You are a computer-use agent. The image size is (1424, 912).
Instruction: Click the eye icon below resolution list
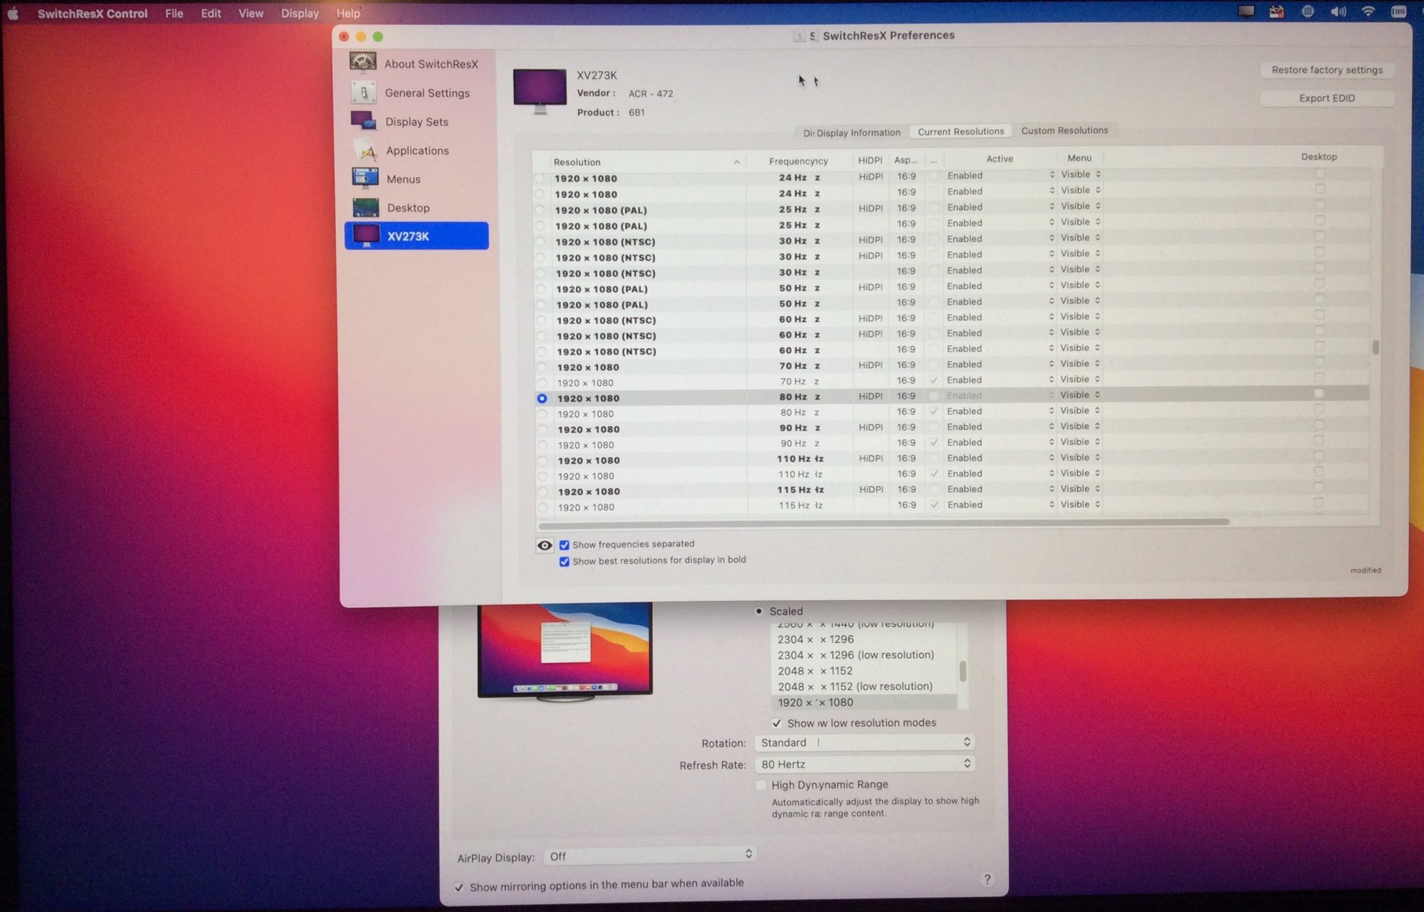click(545, 545)
